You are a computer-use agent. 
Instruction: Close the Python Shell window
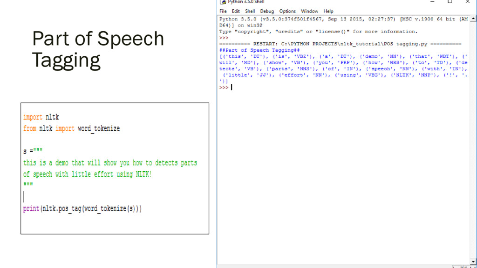pyautogui.click(x=468, y=2)
